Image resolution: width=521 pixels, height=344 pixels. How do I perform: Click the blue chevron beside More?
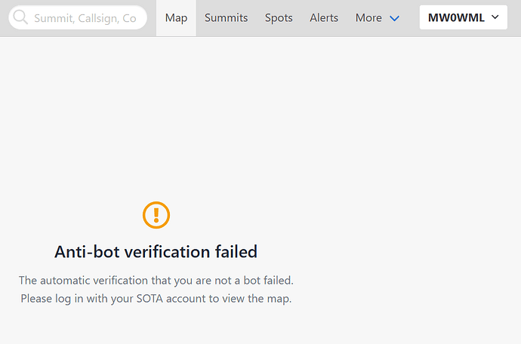(394, 18)
